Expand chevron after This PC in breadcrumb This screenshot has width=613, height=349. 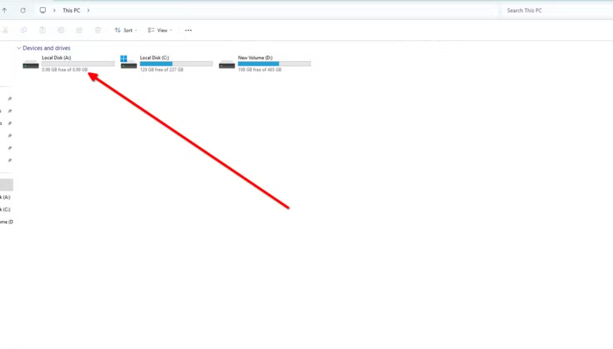point(88,11)
